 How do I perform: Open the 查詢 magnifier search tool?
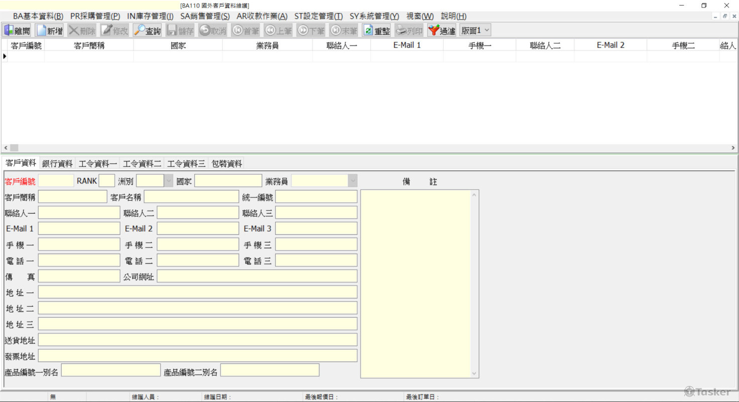(140, 31)
